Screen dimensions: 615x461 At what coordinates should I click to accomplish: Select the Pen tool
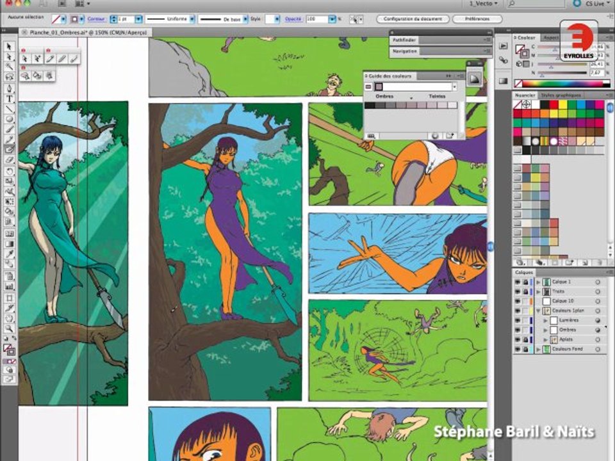click(9, 88)
